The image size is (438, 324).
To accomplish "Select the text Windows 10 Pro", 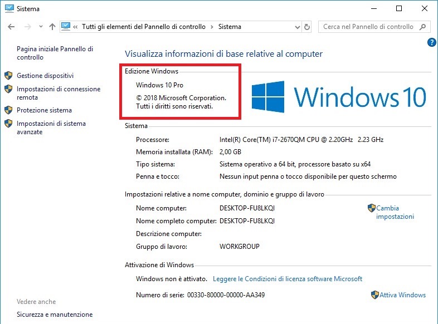I will point(159,85).
